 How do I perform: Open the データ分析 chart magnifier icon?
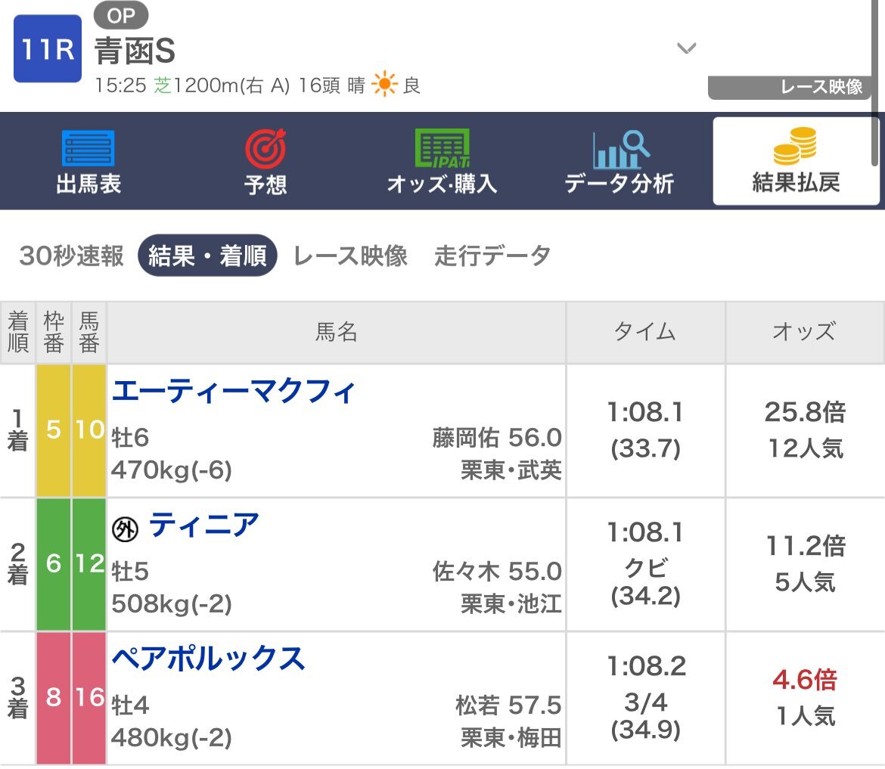pyautogui.click(x=619, y=149)
